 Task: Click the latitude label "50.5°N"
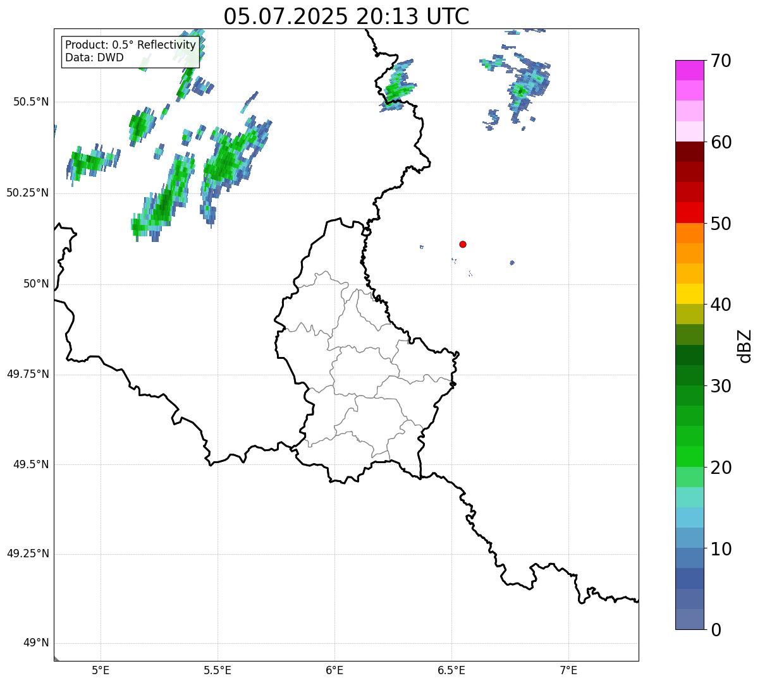(30, 102)
